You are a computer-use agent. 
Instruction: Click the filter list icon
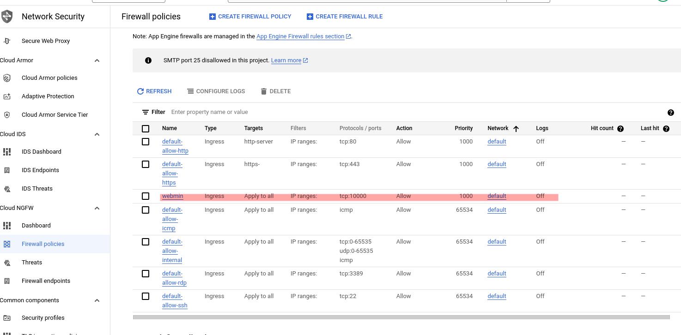point(146,112)
